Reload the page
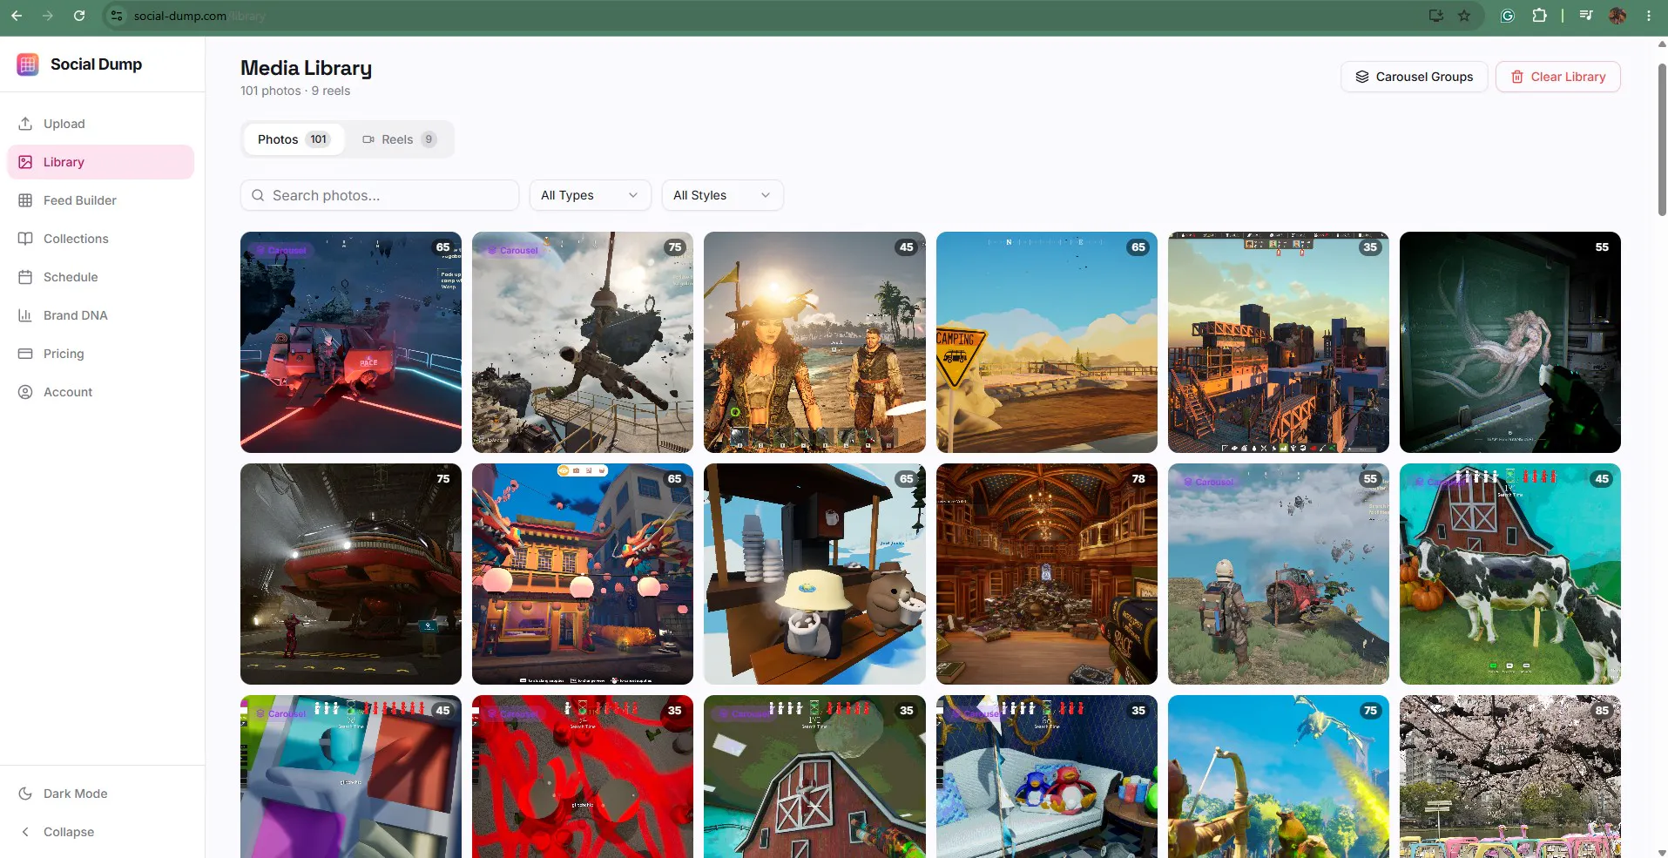Screen dimensions: 1668x858 79,16
